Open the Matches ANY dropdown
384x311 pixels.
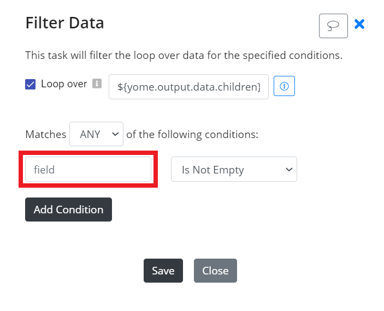click(96, 134)
